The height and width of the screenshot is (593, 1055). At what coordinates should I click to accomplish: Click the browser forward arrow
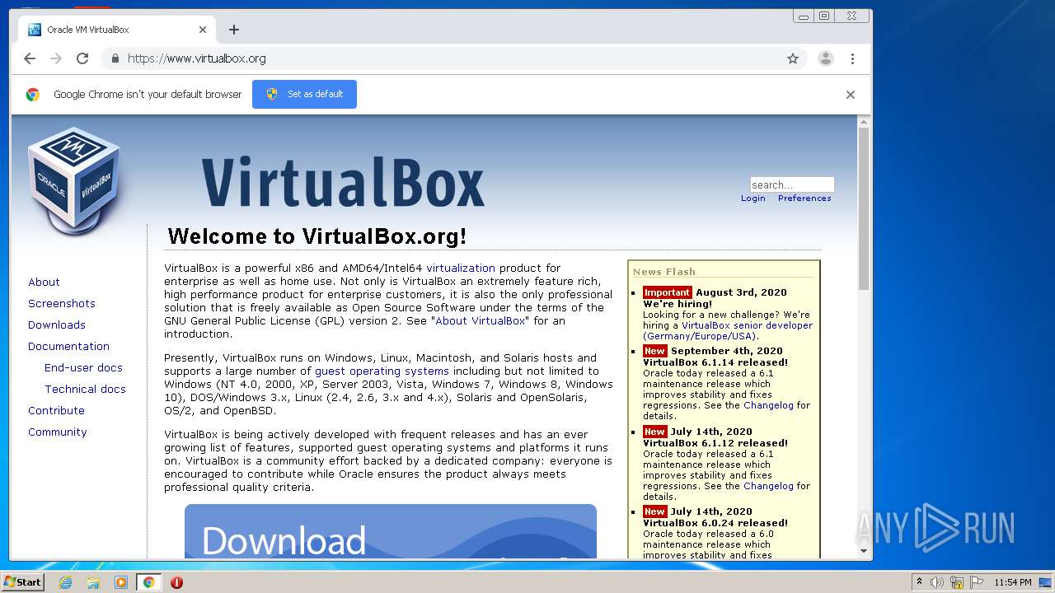[x=56, y=58]
